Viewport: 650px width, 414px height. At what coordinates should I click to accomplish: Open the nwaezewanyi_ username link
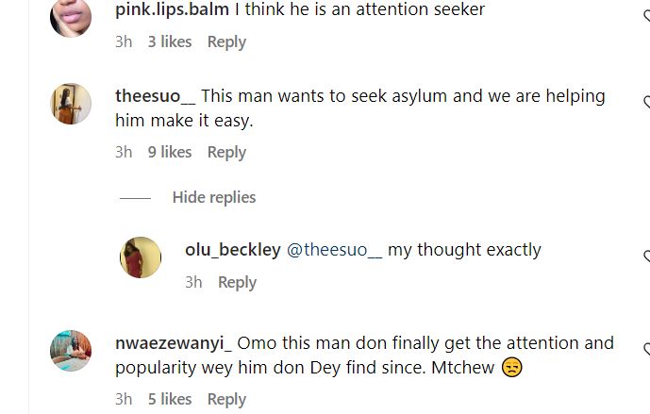pyautogui.click(x=174, y=343)
